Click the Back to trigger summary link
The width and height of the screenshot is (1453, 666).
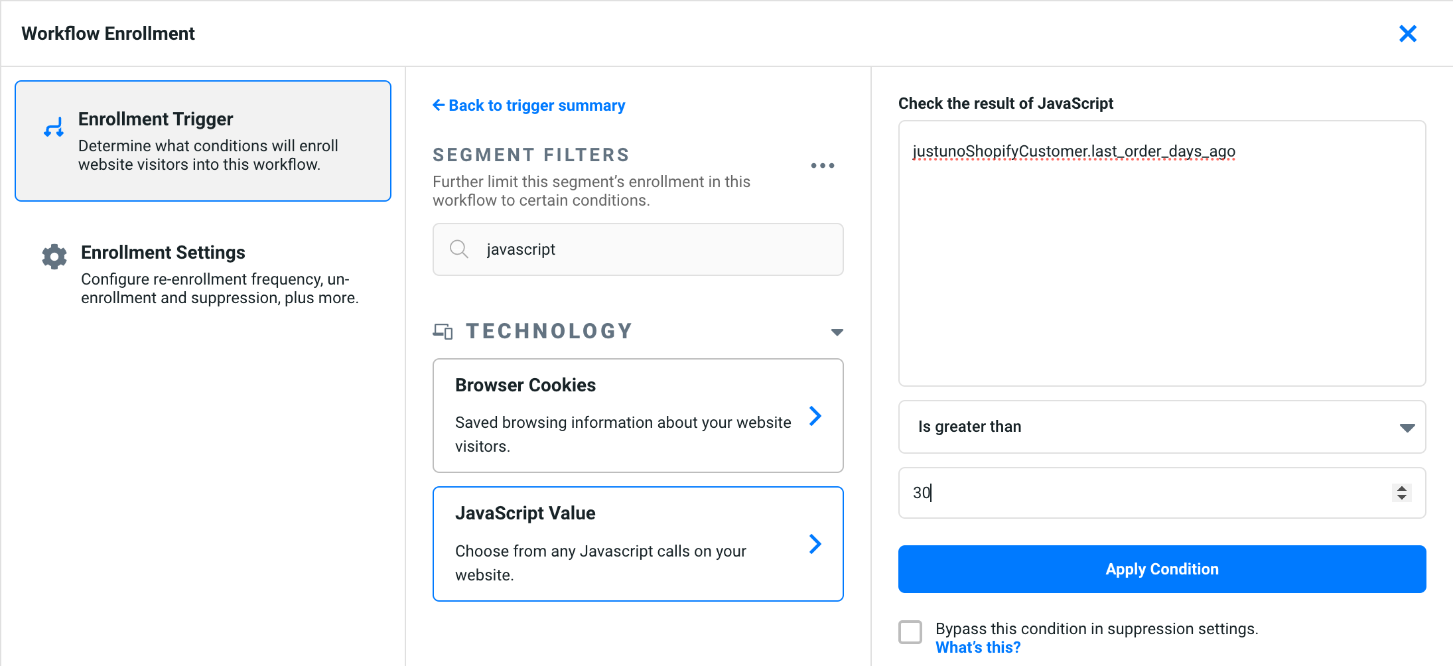(536, 105)
